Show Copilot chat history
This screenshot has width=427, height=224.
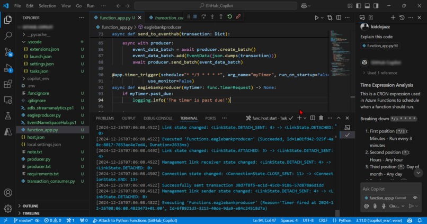coord(402,17)
